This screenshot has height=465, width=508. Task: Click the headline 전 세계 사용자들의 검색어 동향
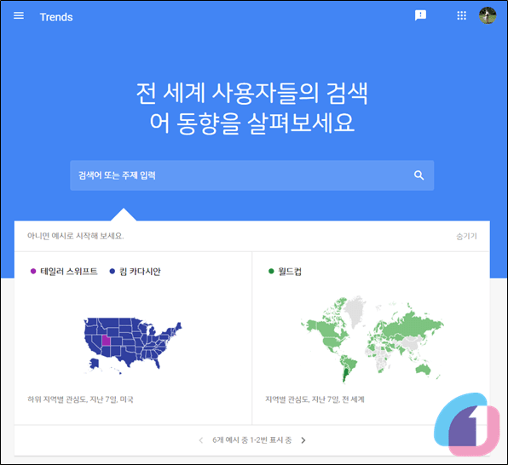click(251, 108)
